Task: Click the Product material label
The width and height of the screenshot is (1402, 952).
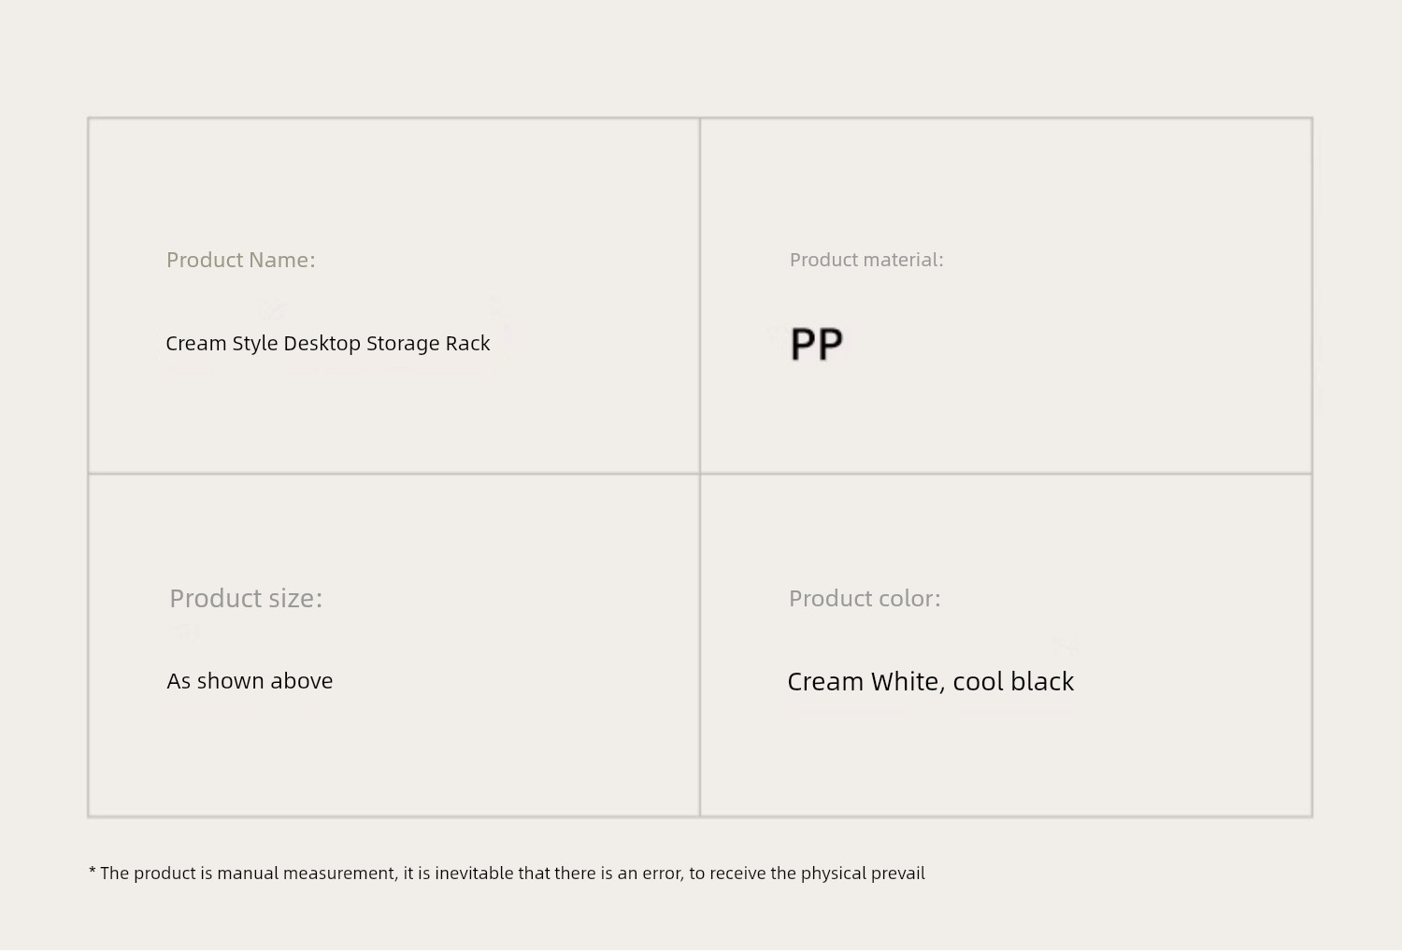Action: tap(866, 260)
